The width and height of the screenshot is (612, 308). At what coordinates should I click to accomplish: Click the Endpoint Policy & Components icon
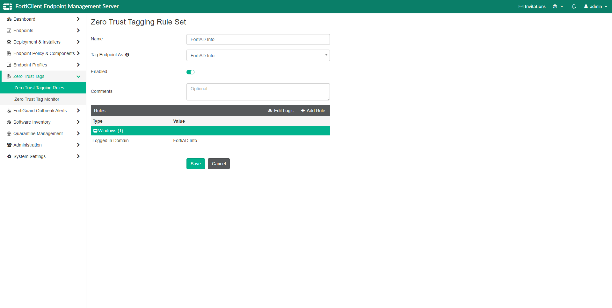click(x=9, y=53)
